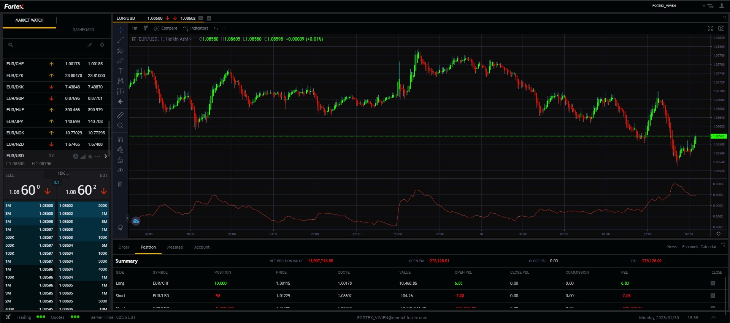Select the EUR/GBP row in market watch
The image size is (730, 323).
pyautogui.click(x=56, y=98)
